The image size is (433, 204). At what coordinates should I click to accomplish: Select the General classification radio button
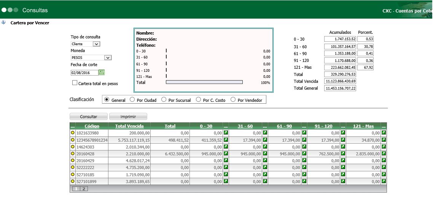(x=107, y=100)
